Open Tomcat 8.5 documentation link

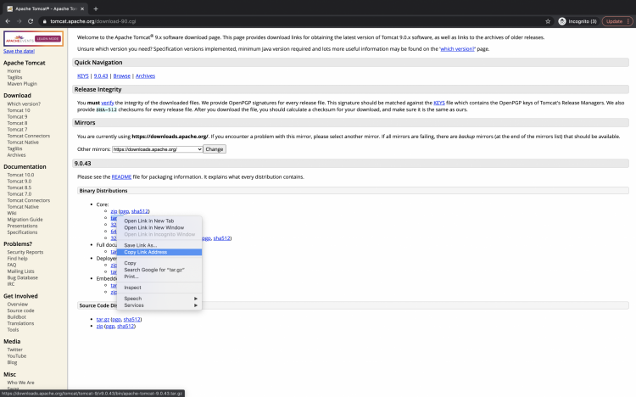coord(19,187)
